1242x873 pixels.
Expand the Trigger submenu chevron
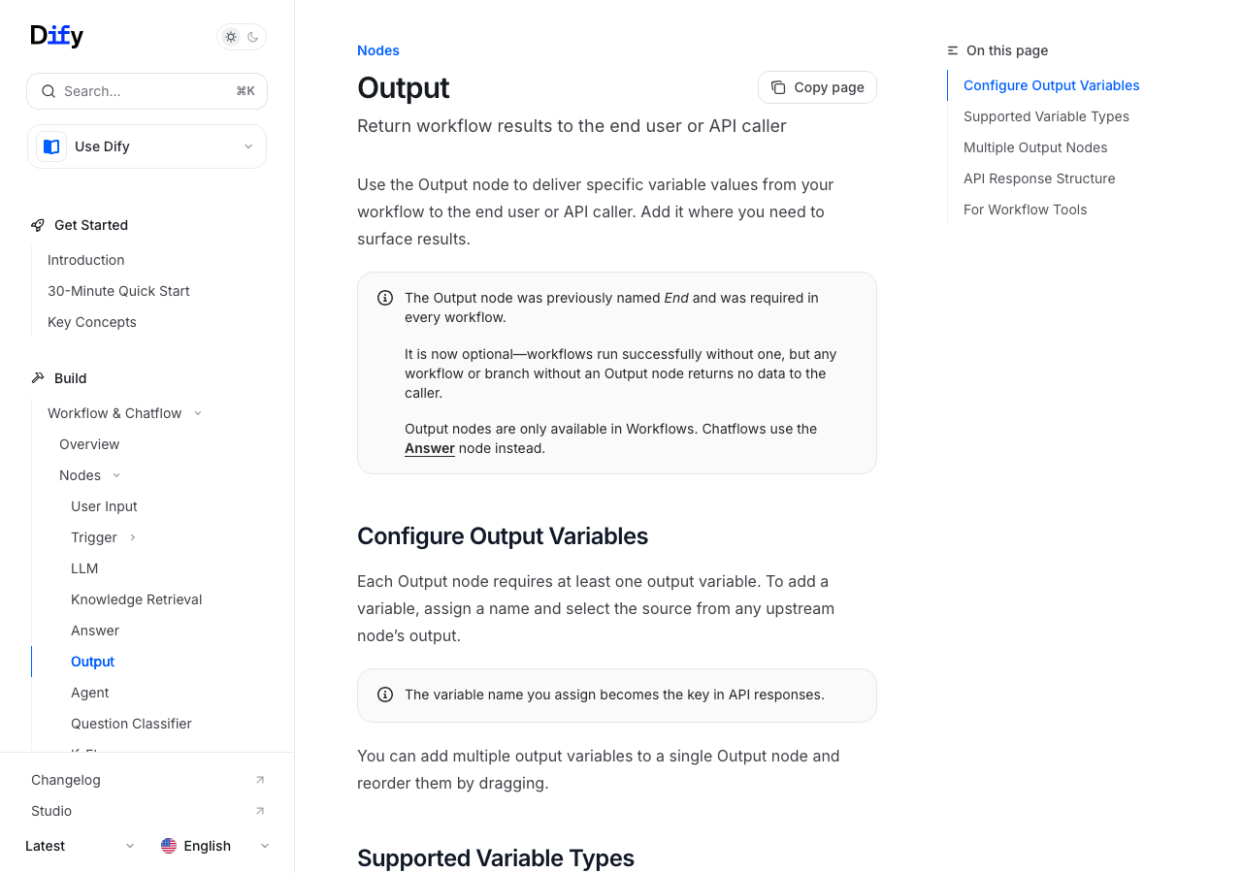click(x=133, y=537)
